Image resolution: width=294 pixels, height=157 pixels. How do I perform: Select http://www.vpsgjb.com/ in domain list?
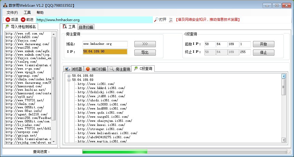tap(25, 72)
